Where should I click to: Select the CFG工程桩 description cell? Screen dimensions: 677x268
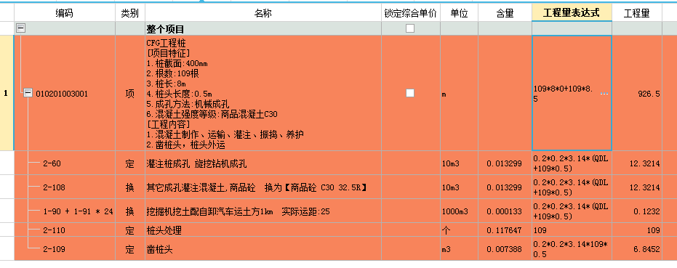coord(263,93)
